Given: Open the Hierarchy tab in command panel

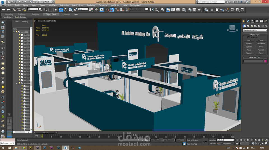Looking at the screenshot, I should tap(252, 21).
